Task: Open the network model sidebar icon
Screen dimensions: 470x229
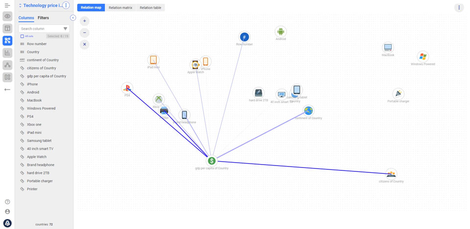Action: pos(7,65)
